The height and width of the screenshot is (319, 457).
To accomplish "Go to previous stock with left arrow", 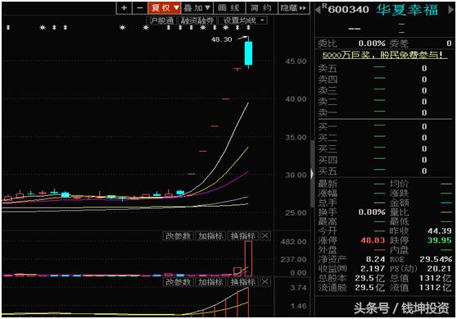I will click(x=318, y=10).
